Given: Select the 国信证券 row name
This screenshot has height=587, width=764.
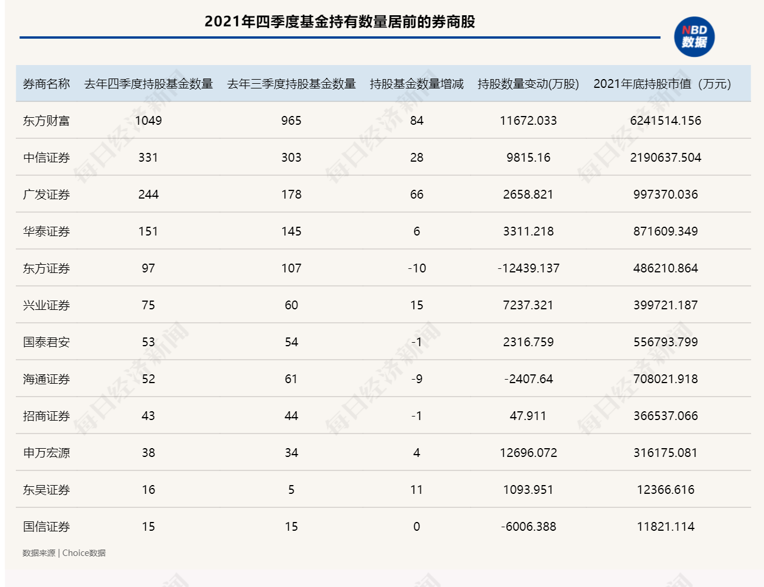Looking at the screenshot, I should pyautogui.click(x=46, y=527).
